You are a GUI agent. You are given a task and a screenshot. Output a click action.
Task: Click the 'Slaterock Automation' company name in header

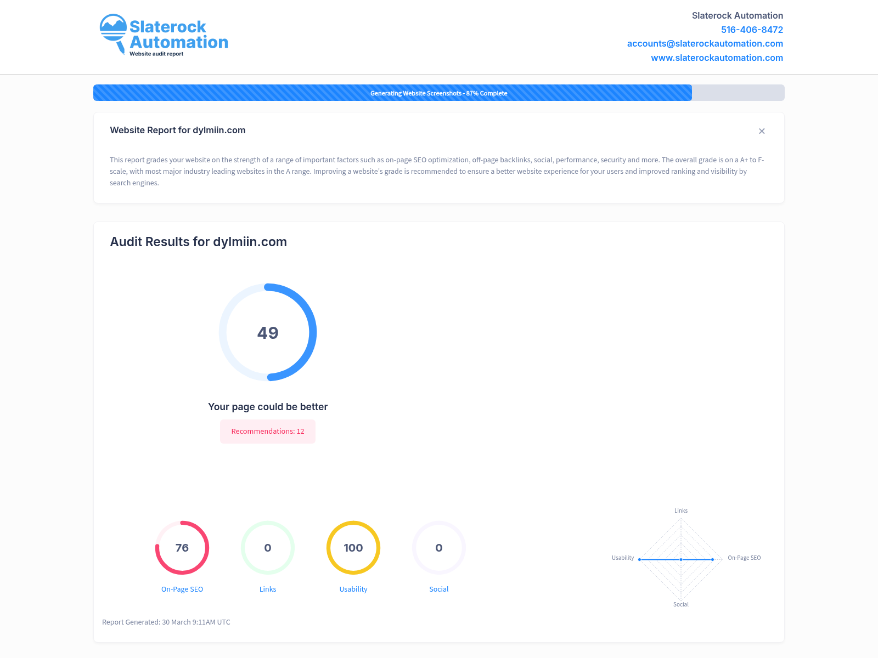tap(738, 15)
